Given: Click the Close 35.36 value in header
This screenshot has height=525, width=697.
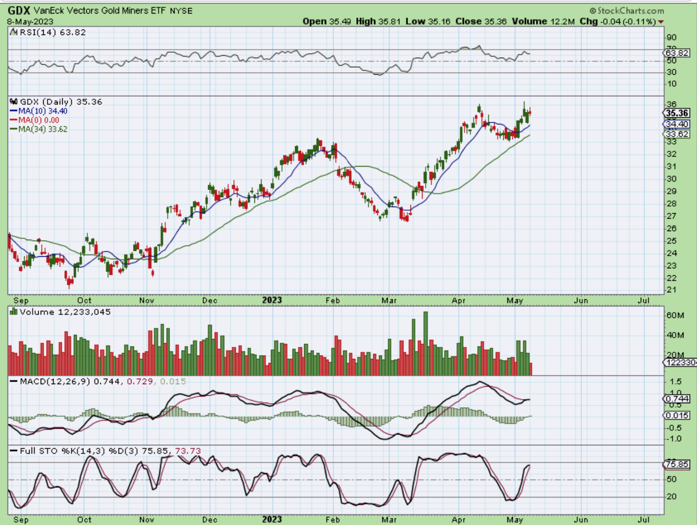Looking at the screenshot, I should (481, 22).
